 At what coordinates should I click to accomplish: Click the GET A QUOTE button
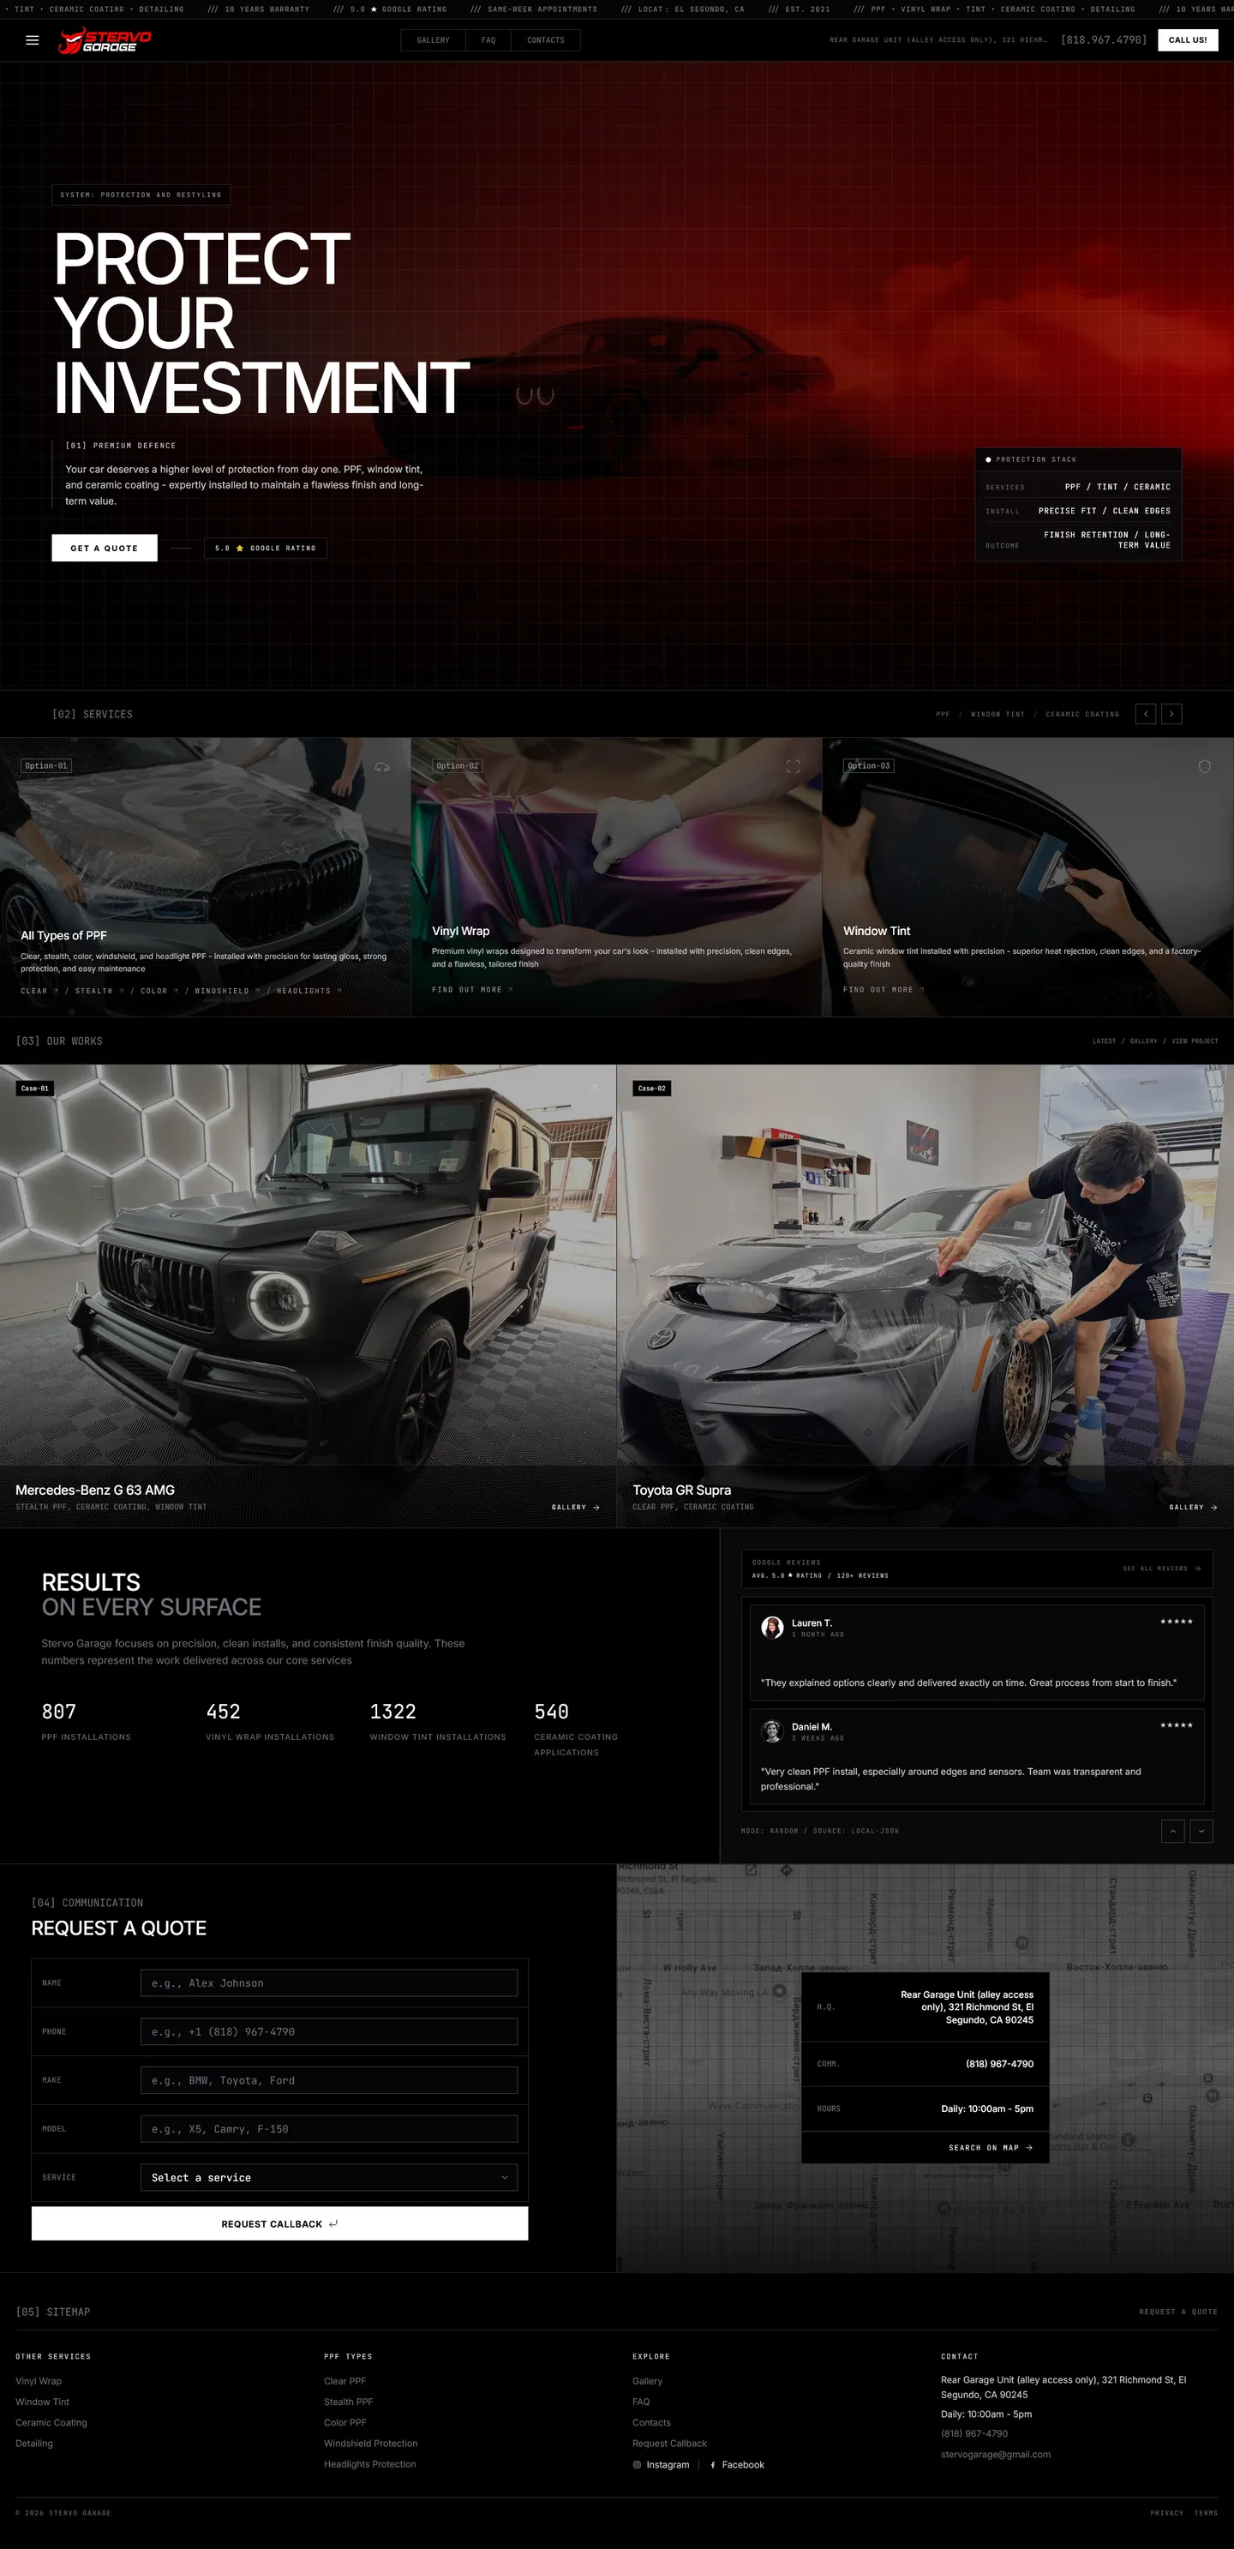pyautogui.click(x=104, y=549)
